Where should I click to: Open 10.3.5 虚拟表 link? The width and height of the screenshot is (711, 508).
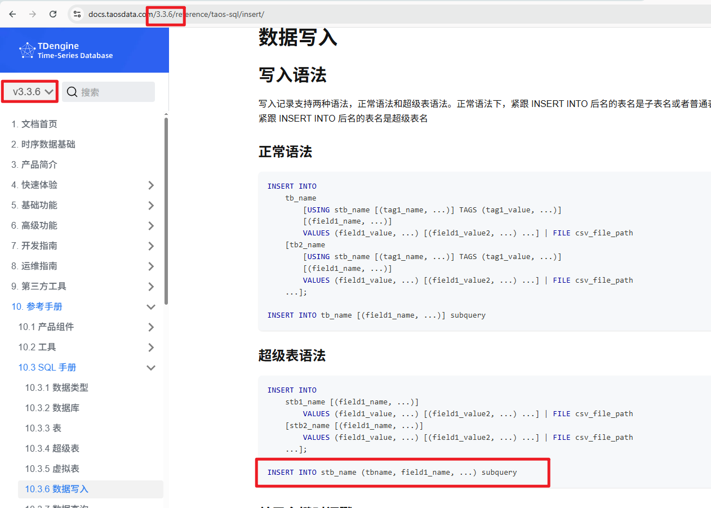[52, 469]
